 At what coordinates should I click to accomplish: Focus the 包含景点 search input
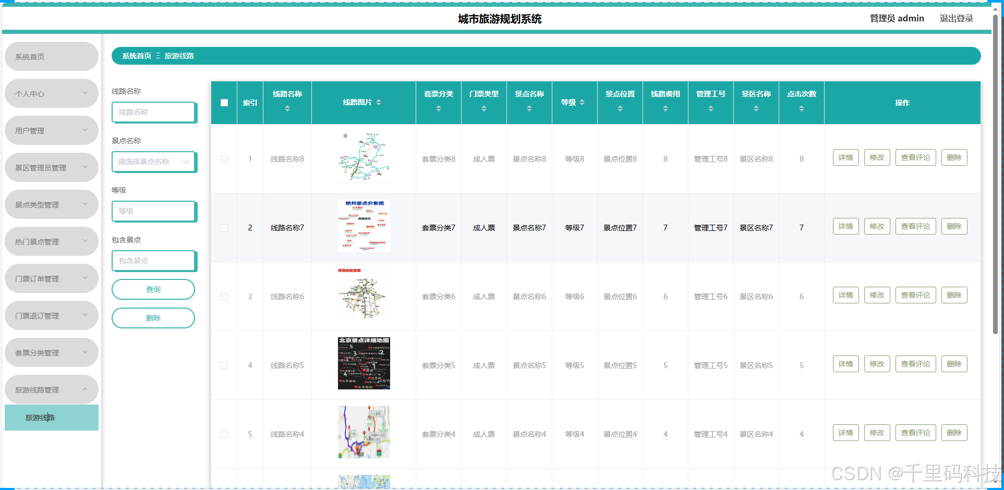click(154, 261)
